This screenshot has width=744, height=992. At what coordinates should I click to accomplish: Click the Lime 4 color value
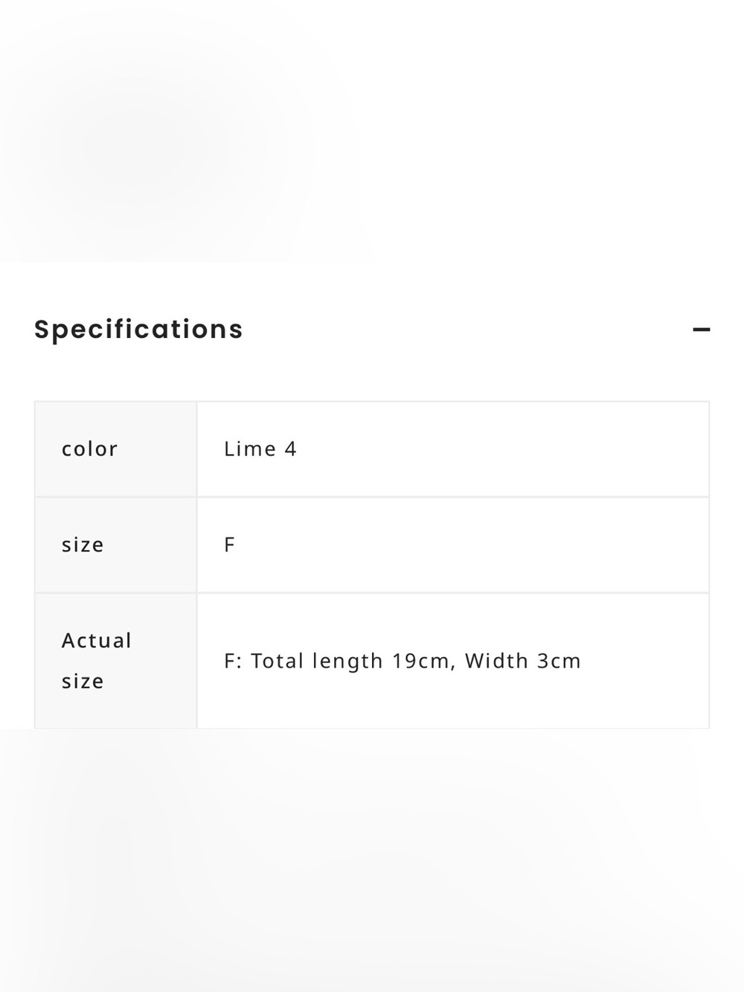point(260,449)
